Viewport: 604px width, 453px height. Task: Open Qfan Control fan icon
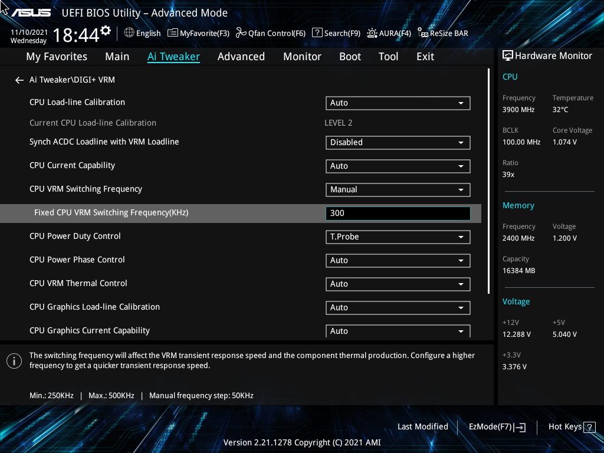(241, 33)
